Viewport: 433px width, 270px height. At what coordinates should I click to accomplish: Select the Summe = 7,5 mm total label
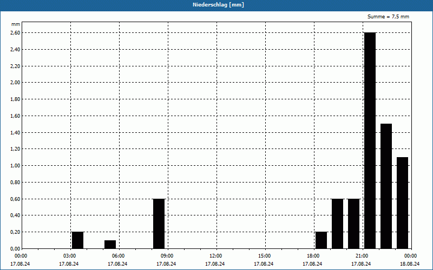(388, 17)
